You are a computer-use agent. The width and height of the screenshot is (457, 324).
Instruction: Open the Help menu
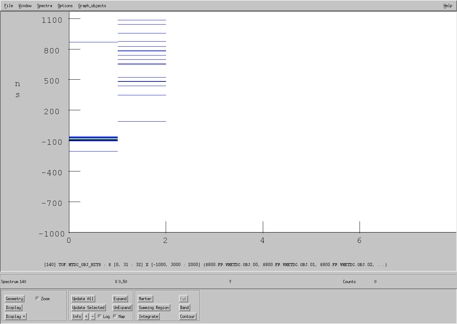[x=448, y=6]
